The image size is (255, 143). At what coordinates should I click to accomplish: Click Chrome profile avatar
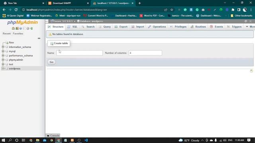pyautogui.click(x=245, y=10)
